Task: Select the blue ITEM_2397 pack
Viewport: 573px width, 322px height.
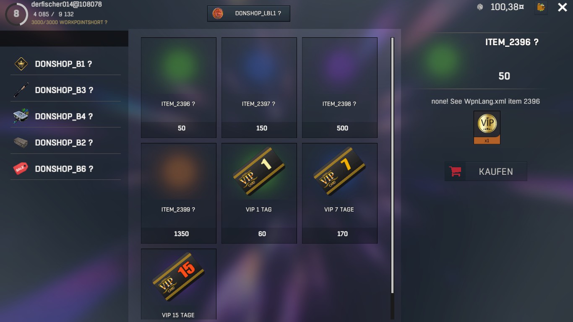Action: pos(259,88)
